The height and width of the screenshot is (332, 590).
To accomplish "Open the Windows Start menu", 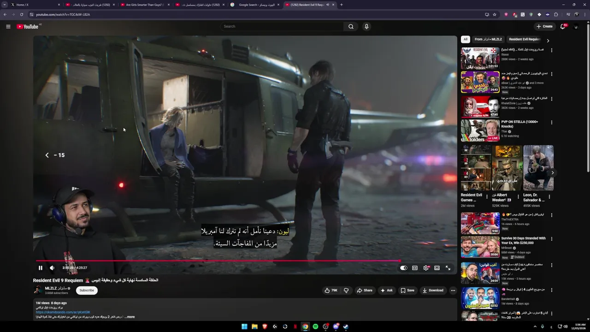I will click(244, 326).
